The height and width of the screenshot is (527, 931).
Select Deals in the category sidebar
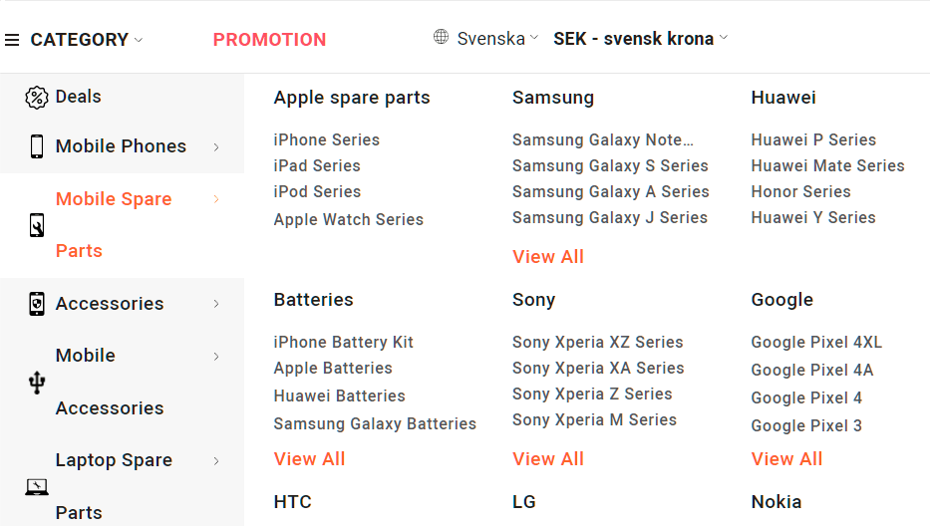click(x=78, y=97)
